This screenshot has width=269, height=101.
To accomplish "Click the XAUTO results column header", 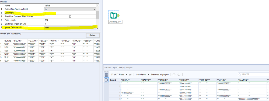I will [149, 80].
